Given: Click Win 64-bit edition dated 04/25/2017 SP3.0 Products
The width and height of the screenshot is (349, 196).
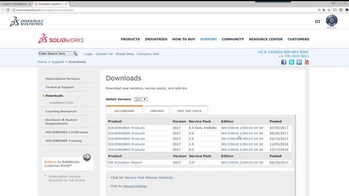Looking at the screenshot, I should 242,133.
